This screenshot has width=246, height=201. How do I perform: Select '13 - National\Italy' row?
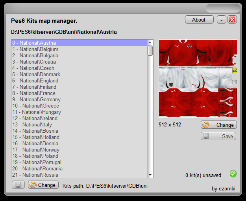point(80,124)
